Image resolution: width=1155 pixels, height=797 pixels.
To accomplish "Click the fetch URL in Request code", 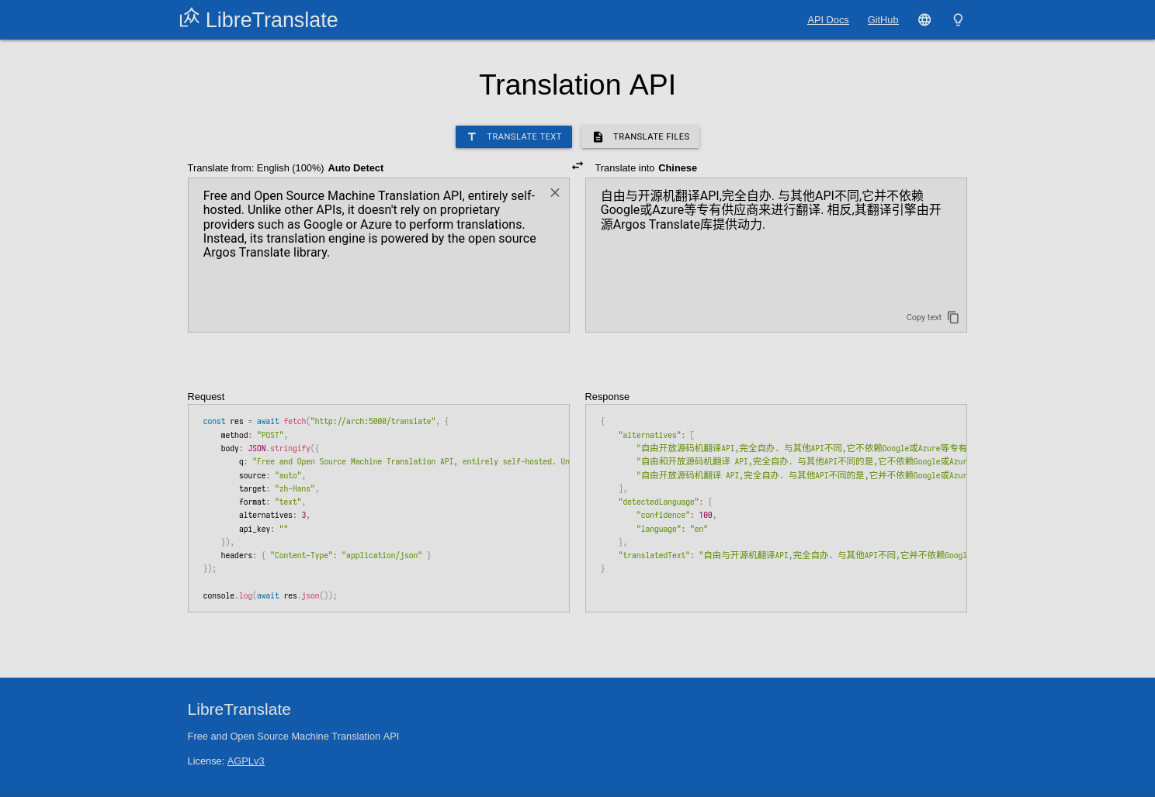I will tap(373, 422).
